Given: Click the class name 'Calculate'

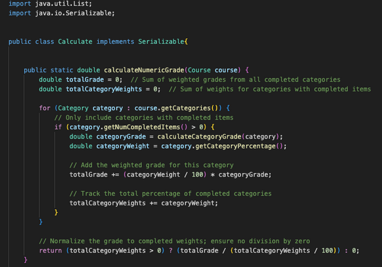Looking at the screenshot, I should [x=75, y=41].
